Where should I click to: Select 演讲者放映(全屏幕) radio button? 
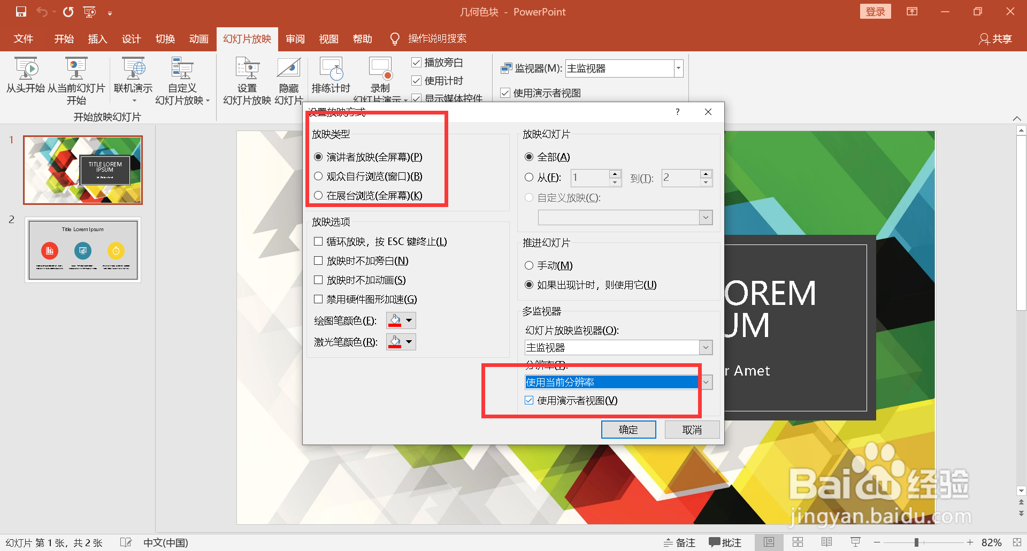318,157
